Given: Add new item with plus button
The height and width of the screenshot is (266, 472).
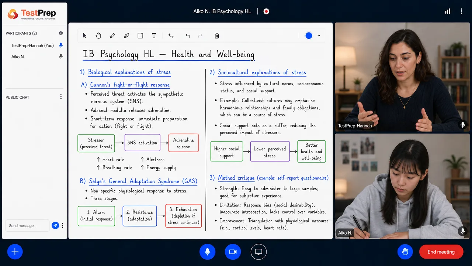Looking at the screenshot, I should (15, 252).
